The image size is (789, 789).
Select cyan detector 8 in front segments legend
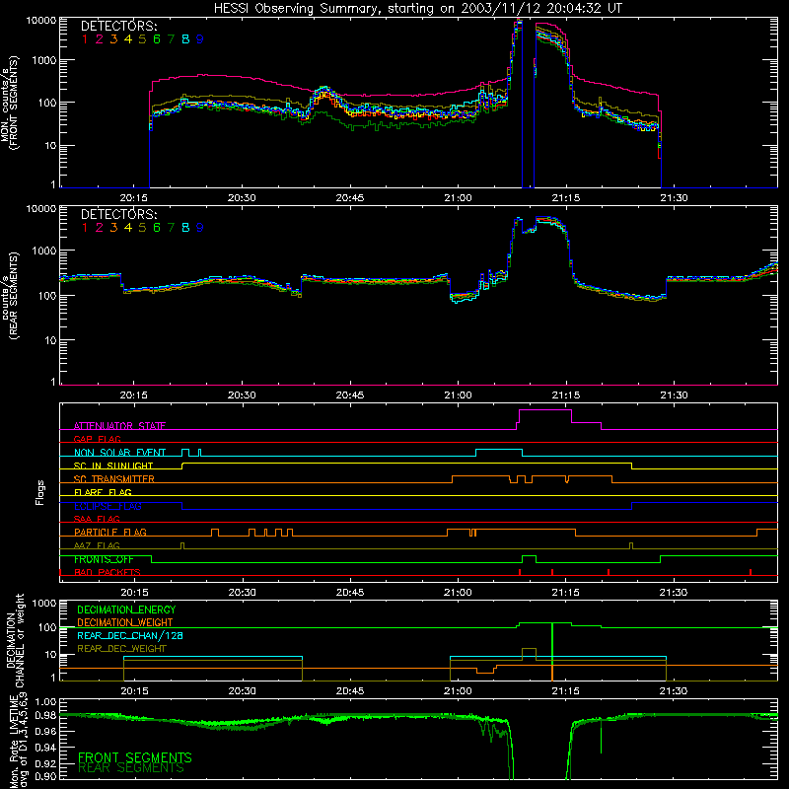(x=185, y=39)
